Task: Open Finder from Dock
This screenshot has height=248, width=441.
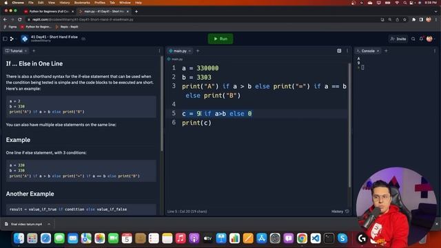Action: (19, 238)
